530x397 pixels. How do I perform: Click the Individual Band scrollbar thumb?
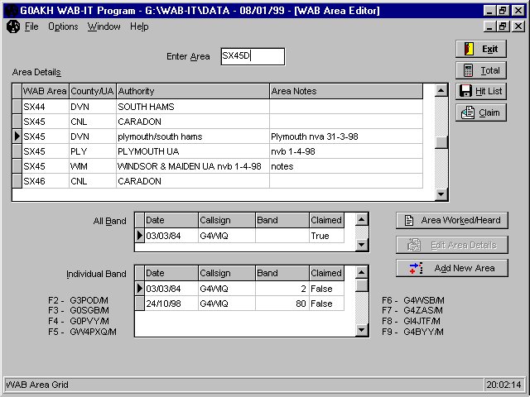361,285
